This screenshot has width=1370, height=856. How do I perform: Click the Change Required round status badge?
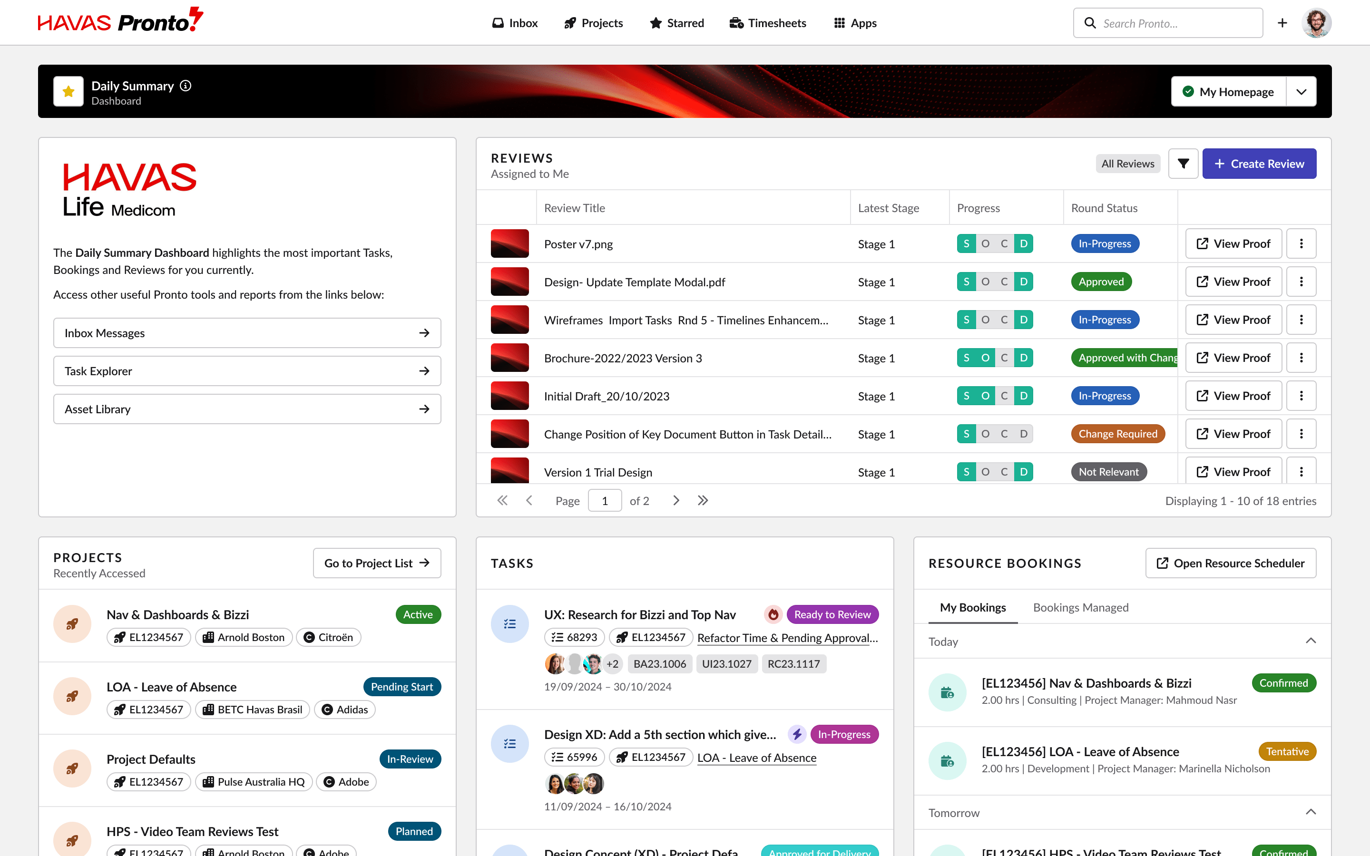coord(1117,434)
